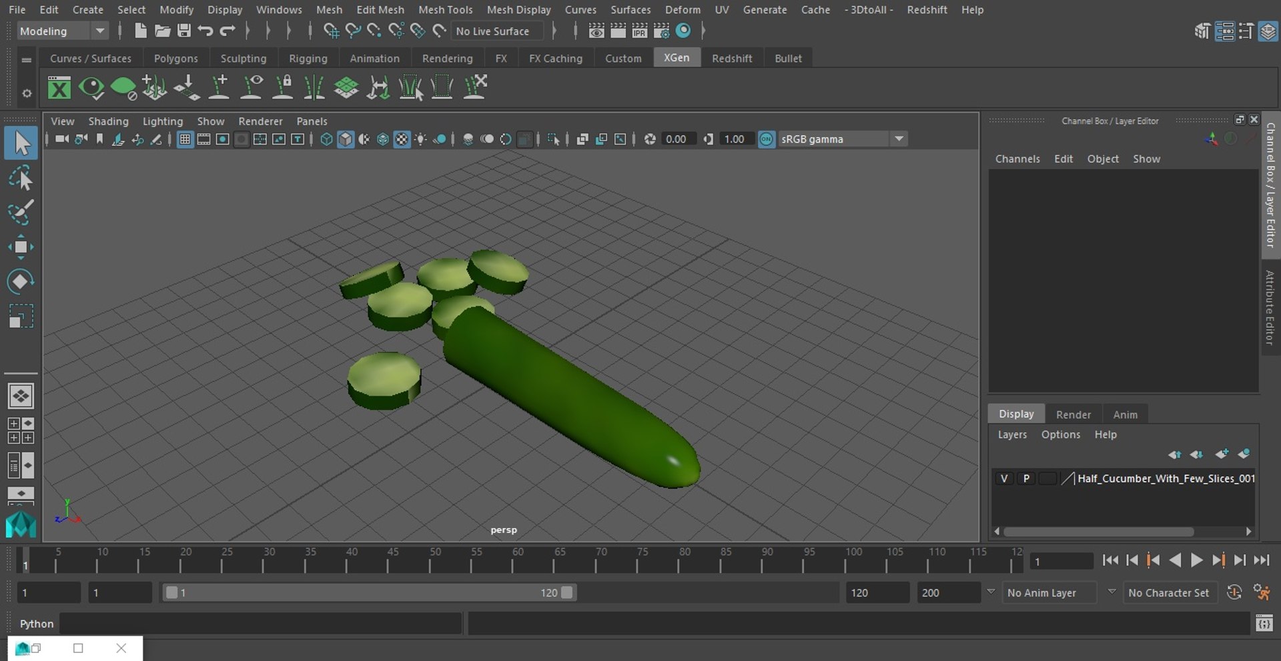Open the No Live Surface field
The width and height of the screenshot is (1281, 661).
(x=498, y=31)
